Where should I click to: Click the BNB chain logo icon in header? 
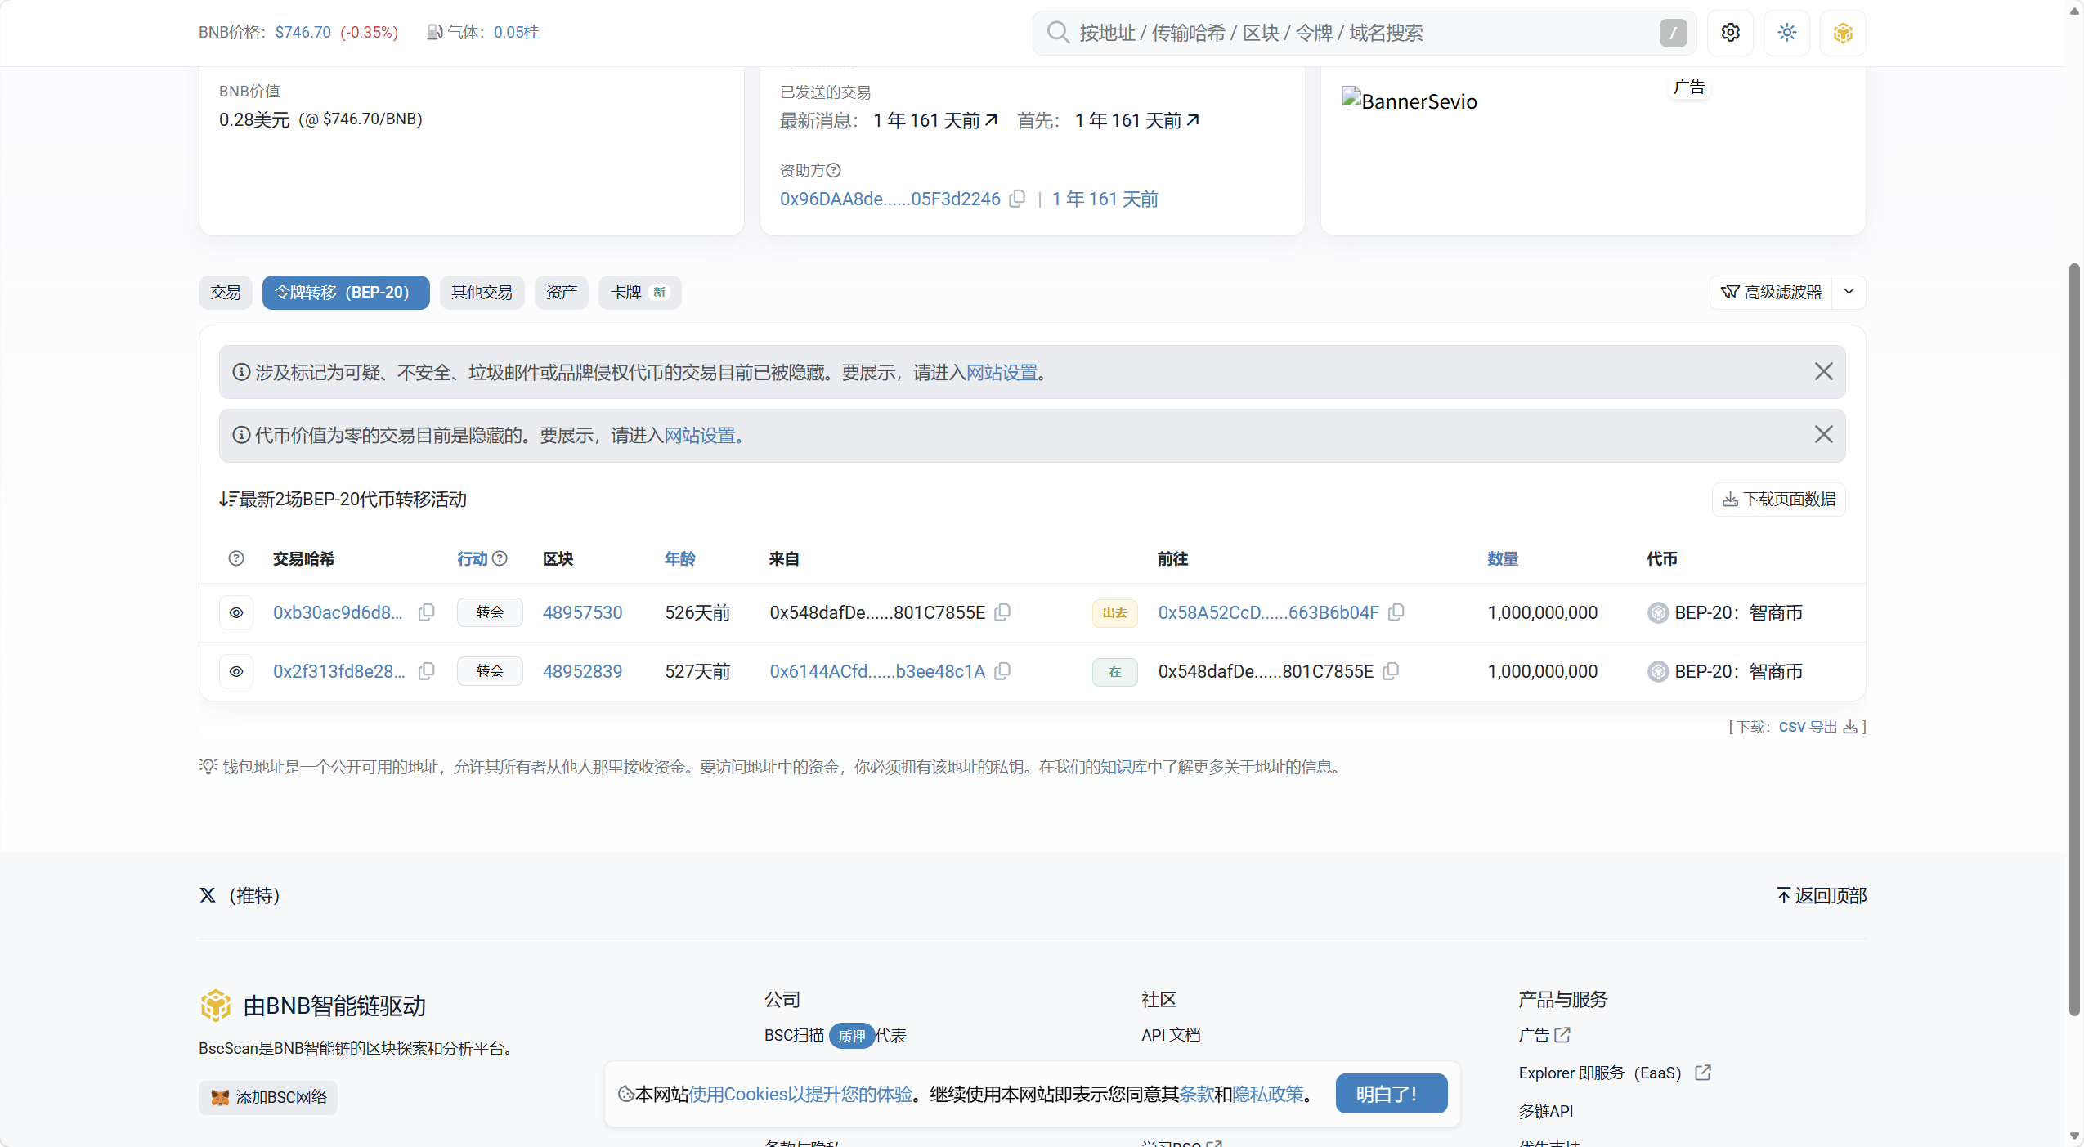click(x=1843, y=33)
